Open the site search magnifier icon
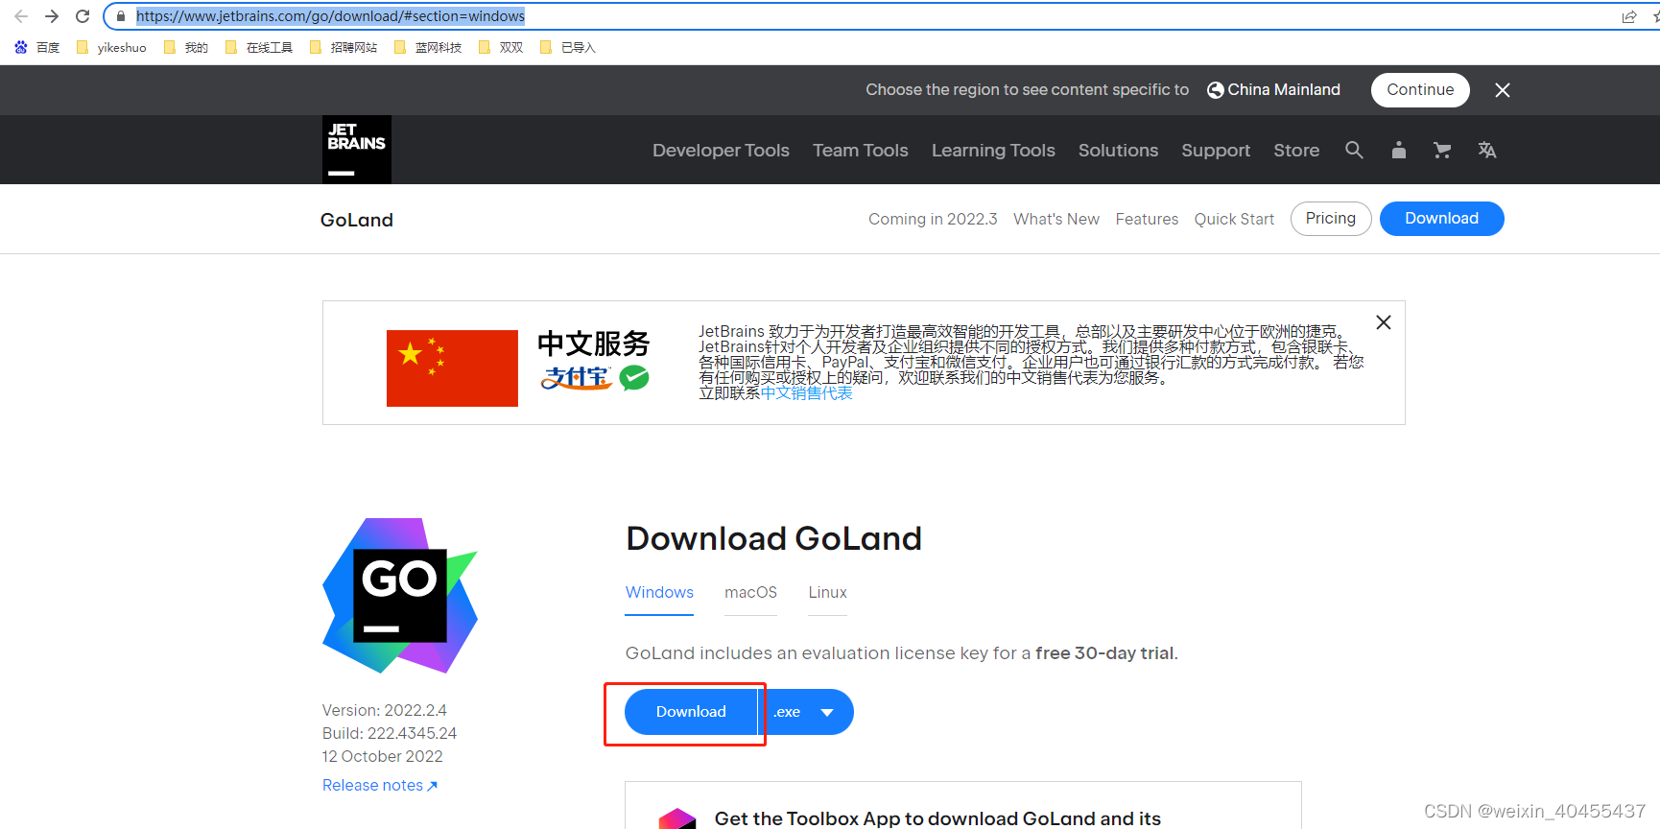 (x=1354, y=150)
